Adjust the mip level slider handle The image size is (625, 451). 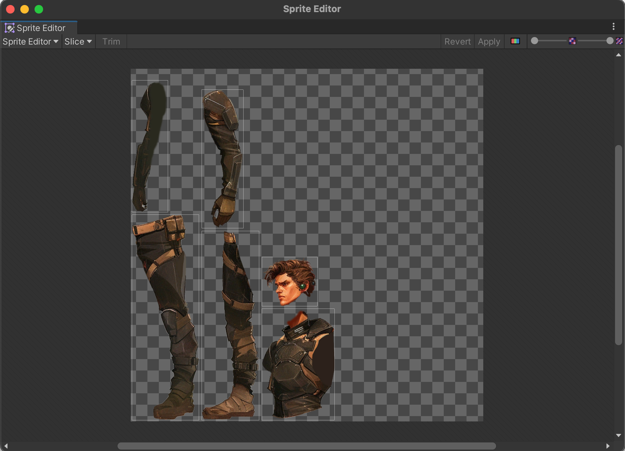pos(610,41)
